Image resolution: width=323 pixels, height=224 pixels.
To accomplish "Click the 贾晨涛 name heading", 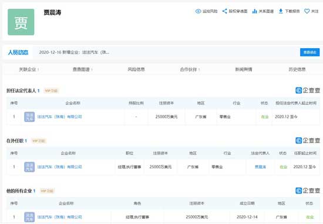I will coord(52,12).
